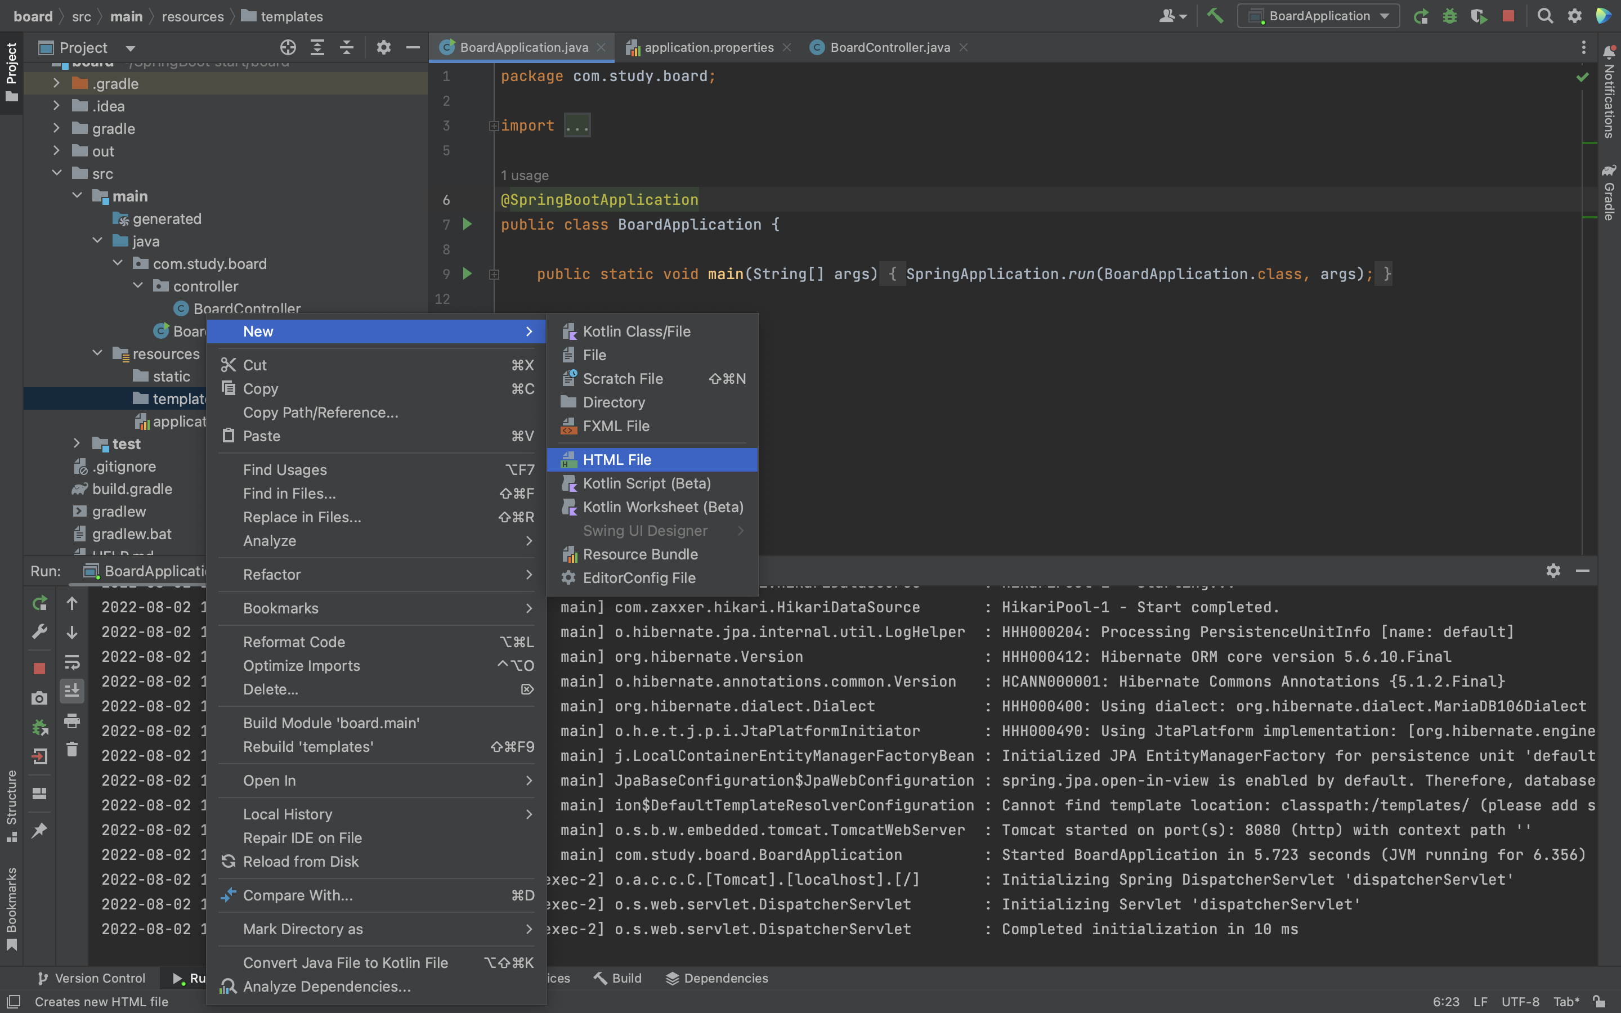Choose Reformat Code in context menu
This screenshot has height=1013, width=1621.
pos(294,642)
